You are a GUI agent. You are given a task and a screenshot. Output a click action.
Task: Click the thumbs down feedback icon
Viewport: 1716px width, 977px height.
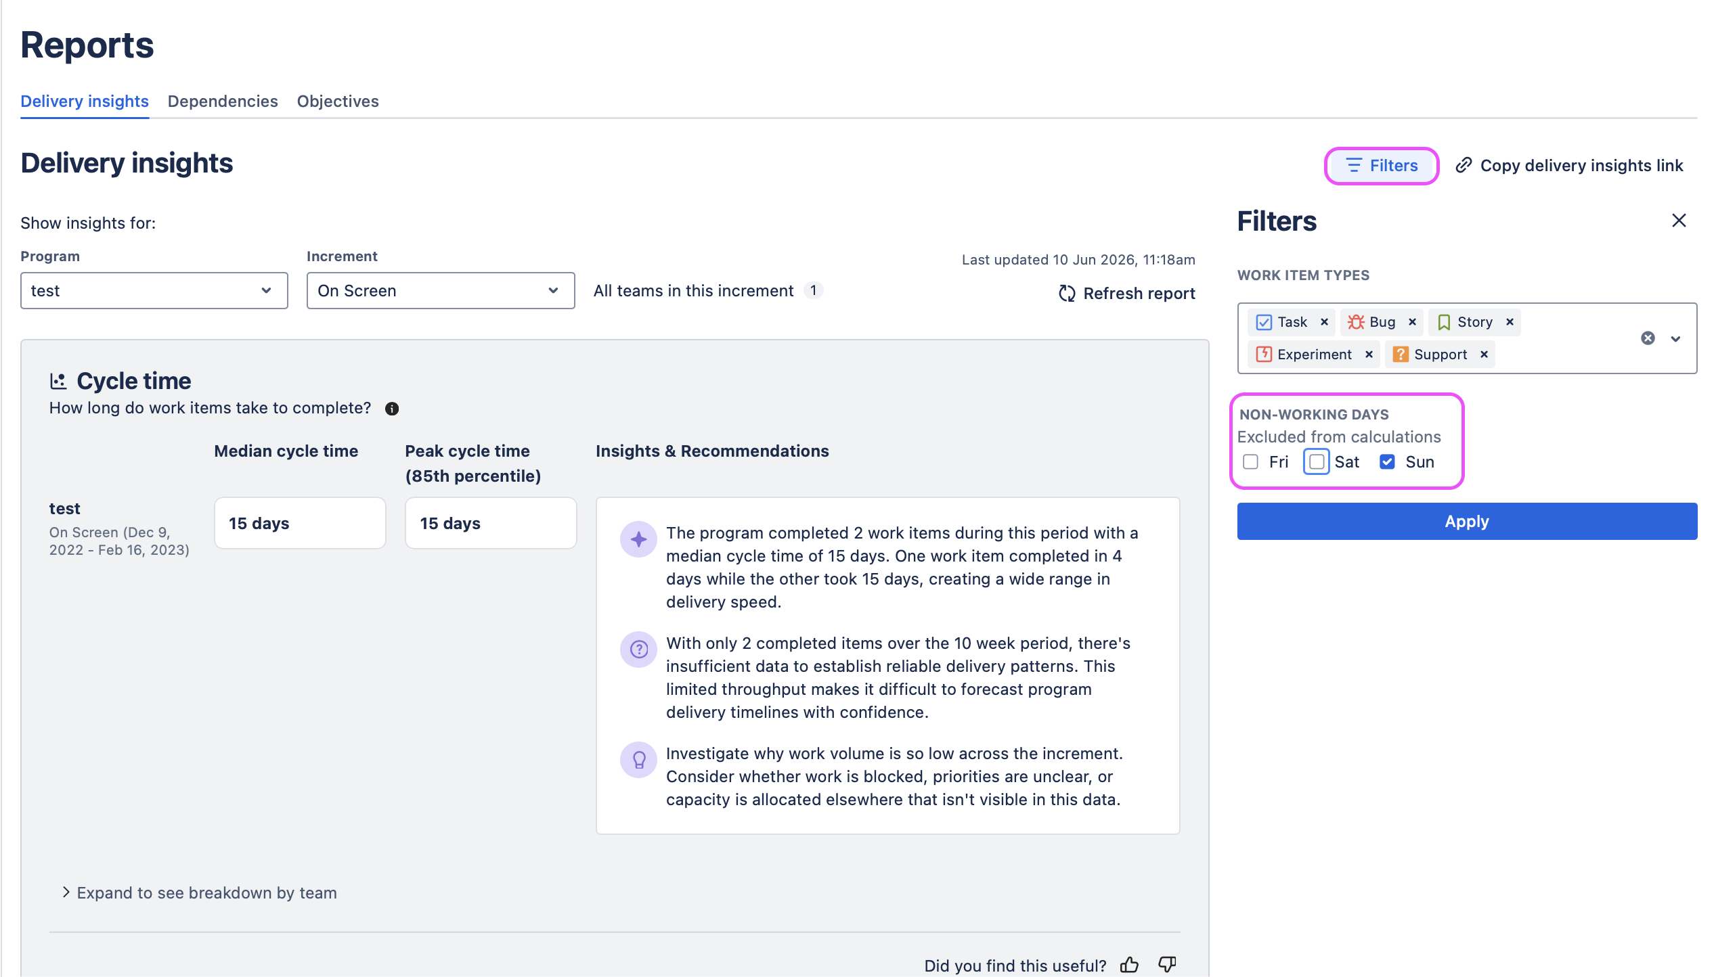coord(1167,964)
